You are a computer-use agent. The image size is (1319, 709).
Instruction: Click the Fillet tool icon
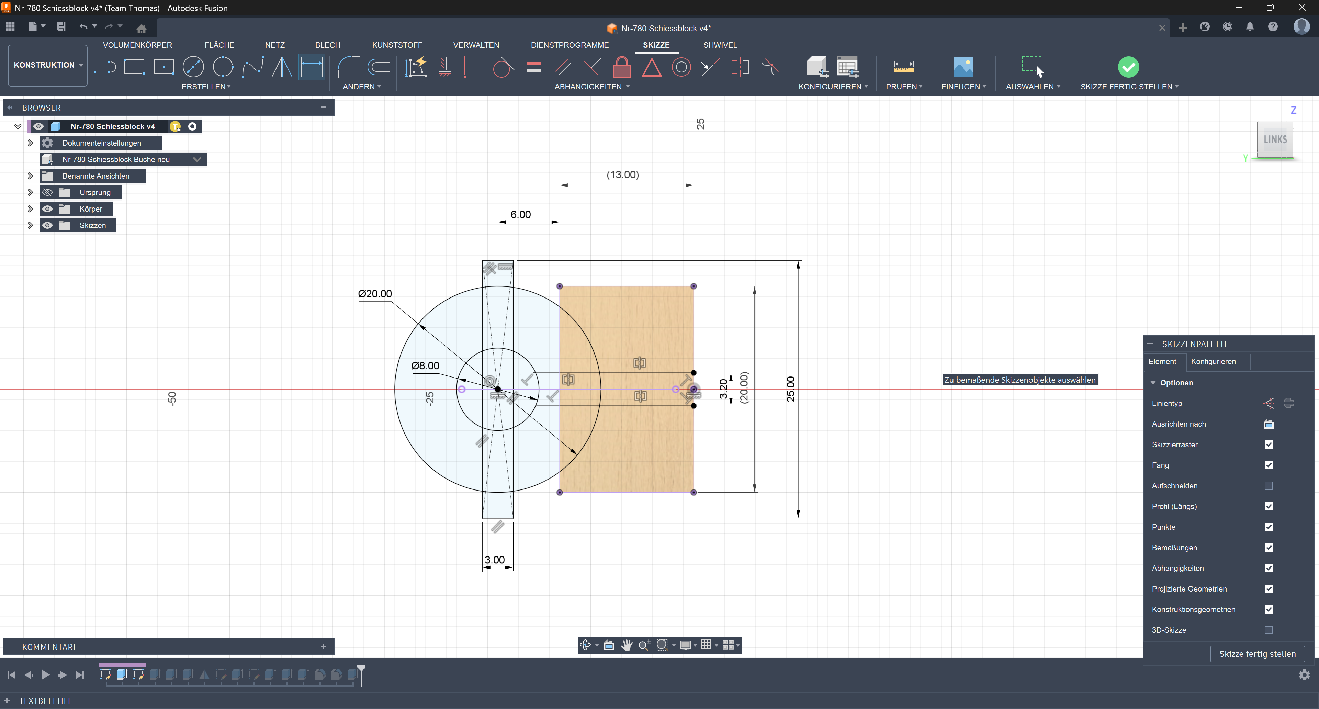pos(348,67)
